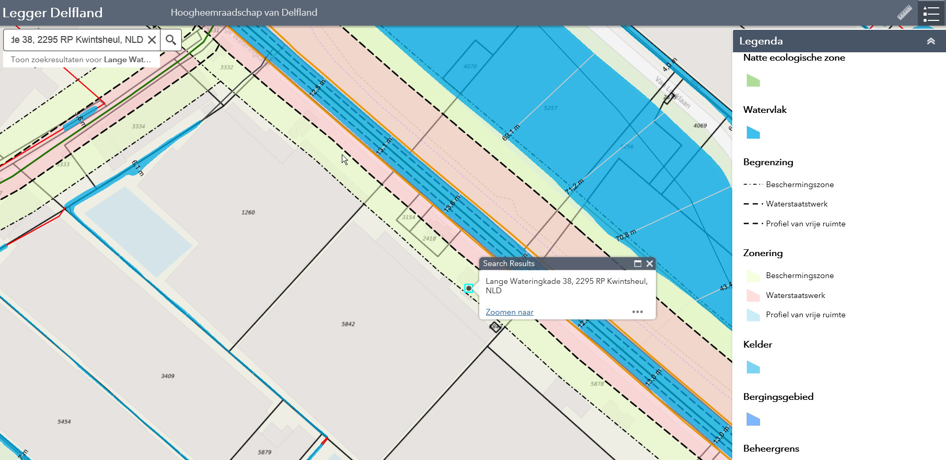Image resolution: width=946 pixels, height=460 pixels.
Task: Follow the Zoomen naar link
Action: 510,312
